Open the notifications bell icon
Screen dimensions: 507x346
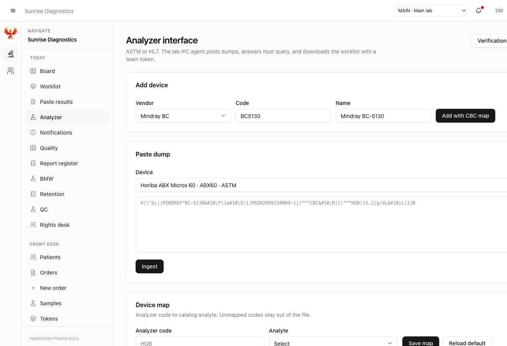[x=479, y=11]
